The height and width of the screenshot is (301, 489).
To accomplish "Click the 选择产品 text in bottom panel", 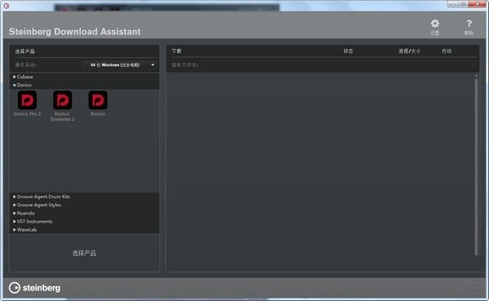I will tap(84, 253).
